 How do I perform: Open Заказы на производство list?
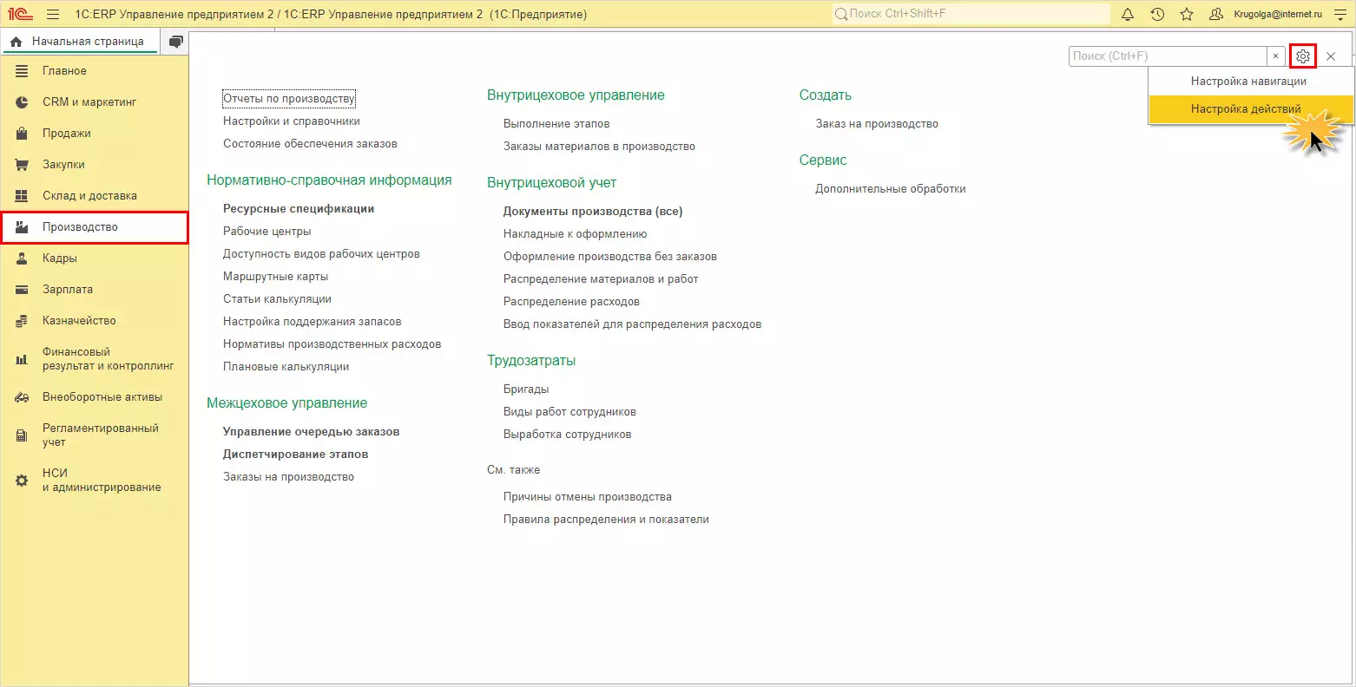click(288, 477)
